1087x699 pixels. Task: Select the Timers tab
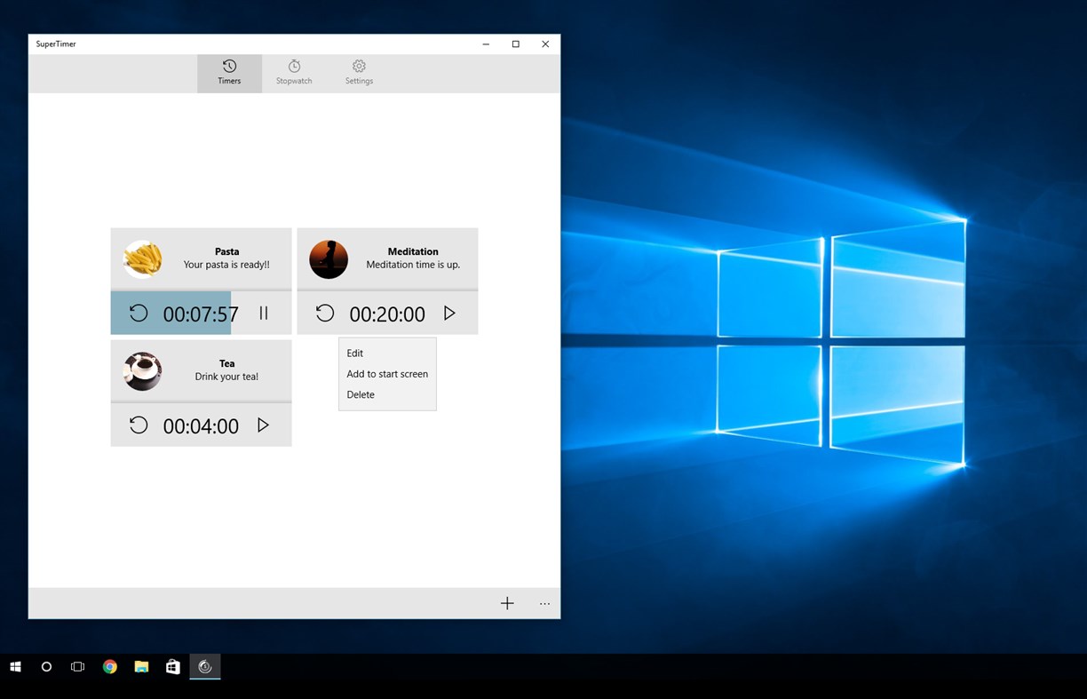click(229, 72)
